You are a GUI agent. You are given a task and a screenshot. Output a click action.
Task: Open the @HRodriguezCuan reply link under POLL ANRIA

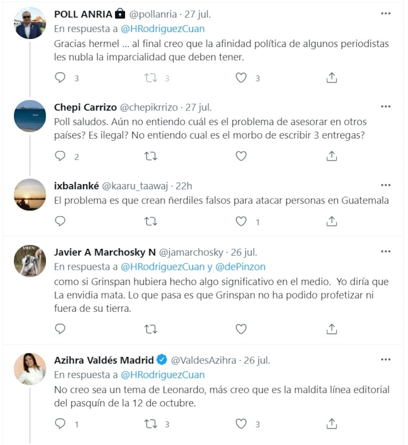tap(164, 29)
